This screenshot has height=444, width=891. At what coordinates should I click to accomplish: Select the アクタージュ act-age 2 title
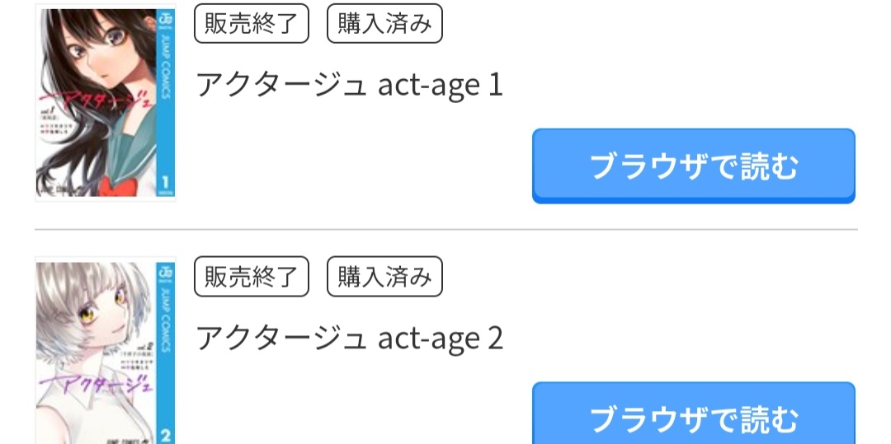tap(348, 338)
